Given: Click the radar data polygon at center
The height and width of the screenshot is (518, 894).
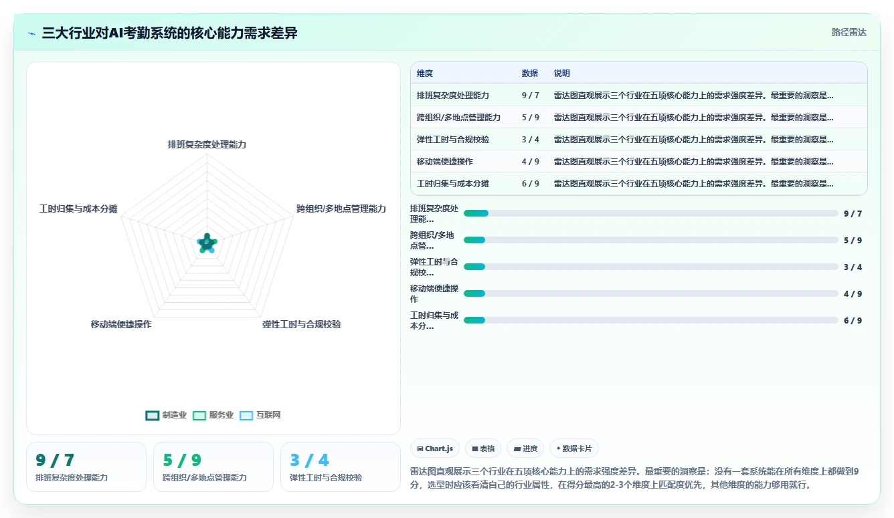Looking at the screenshot, I should [x=207, y=244].
